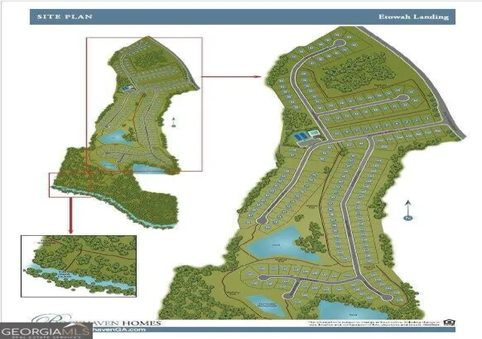Select the Stormwater Management pond

pos(267,305)
